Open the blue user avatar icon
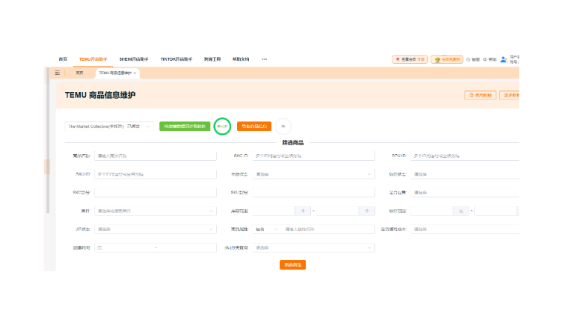 click(x=504, y=59)
